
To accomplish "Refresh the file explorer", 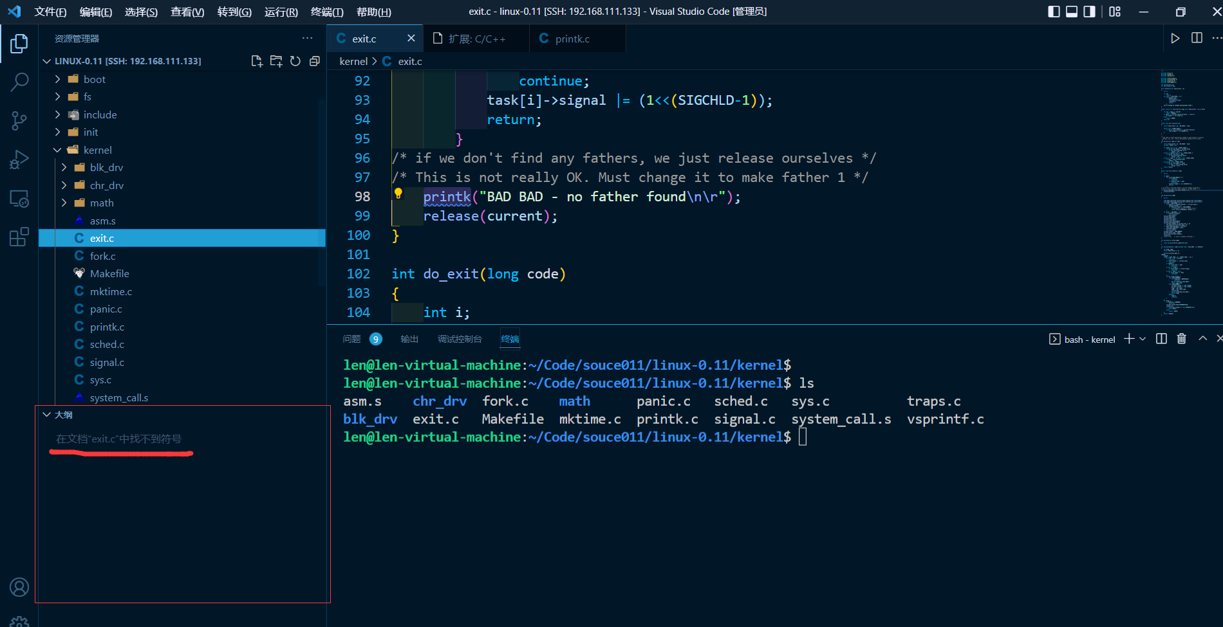I will coord(295,60).
